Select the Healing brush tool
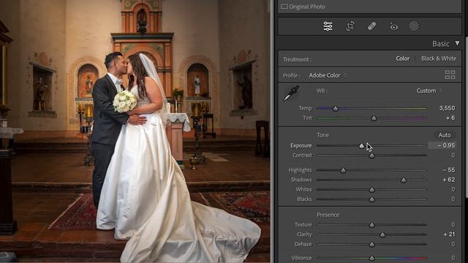 (x=372, y=26)
